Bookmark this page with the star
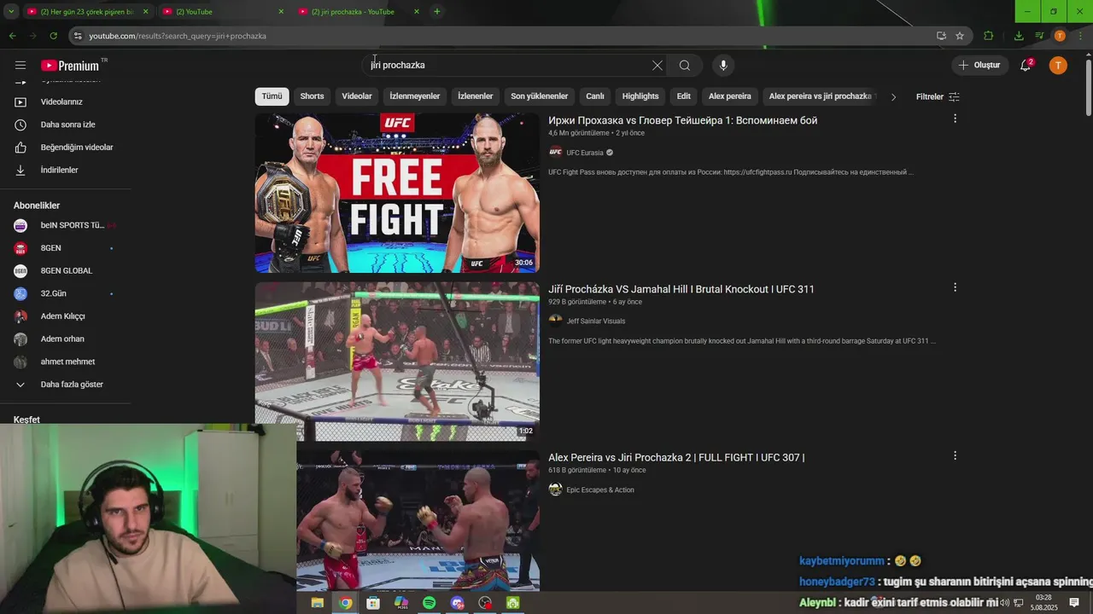The height and width of the screenshot is (614, 1093). [x=960, y=36]
